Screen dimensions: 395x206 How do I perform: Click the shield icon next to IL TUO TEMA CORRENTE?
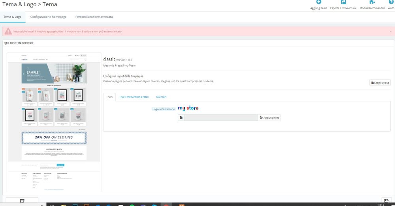6,43
